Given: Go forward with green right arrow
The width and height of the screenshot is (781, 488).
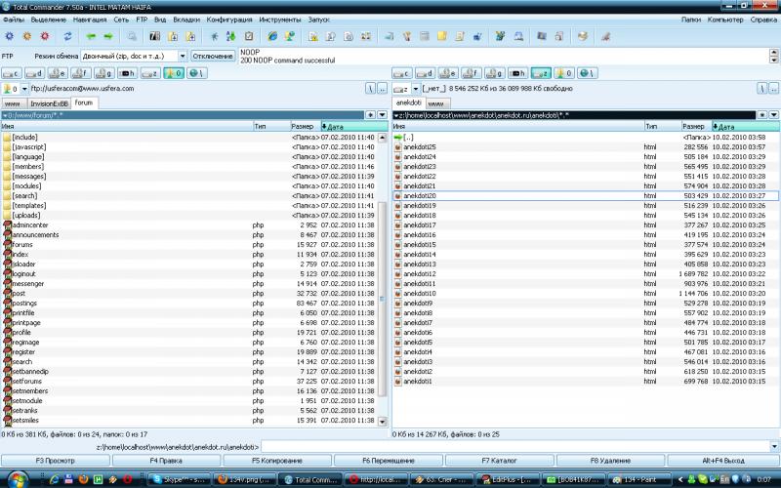Looking at the screenshot, I should pos(108,36).
